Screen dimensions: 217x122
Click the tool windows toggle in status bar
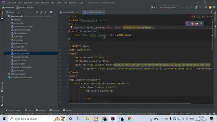[2, 114]
